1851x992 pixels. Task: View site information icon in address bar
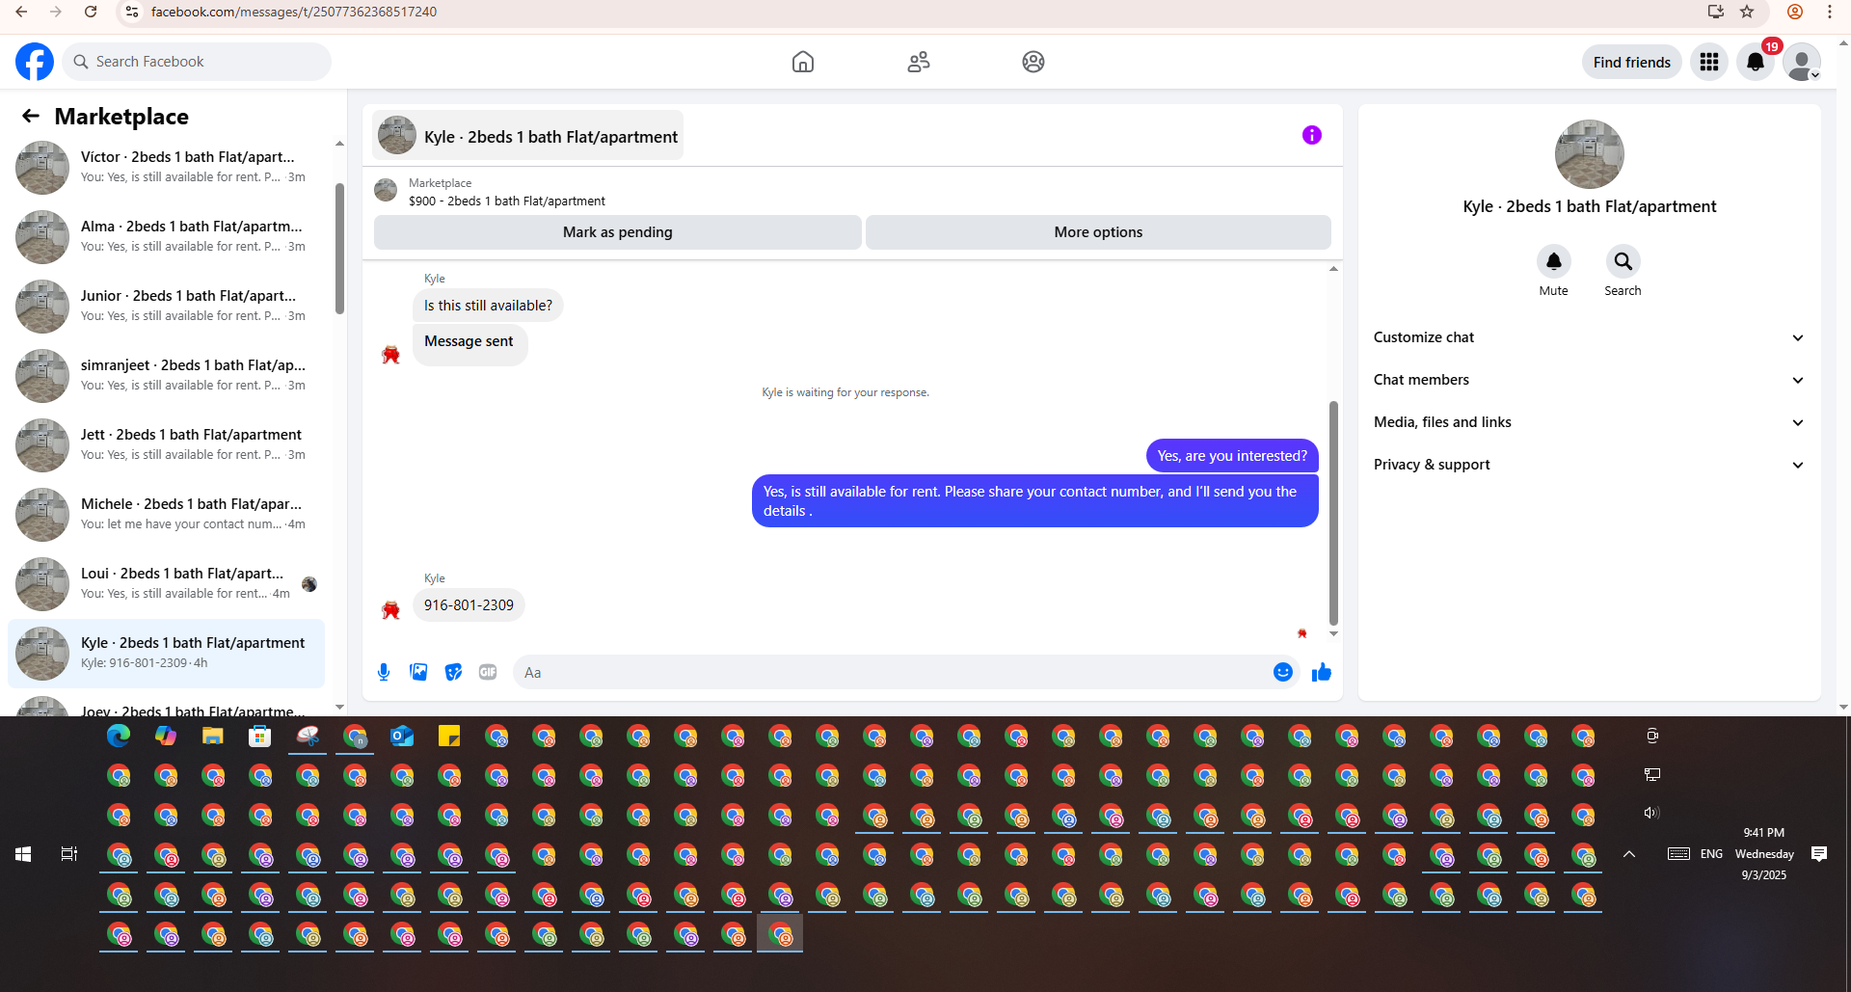point(132,12)
